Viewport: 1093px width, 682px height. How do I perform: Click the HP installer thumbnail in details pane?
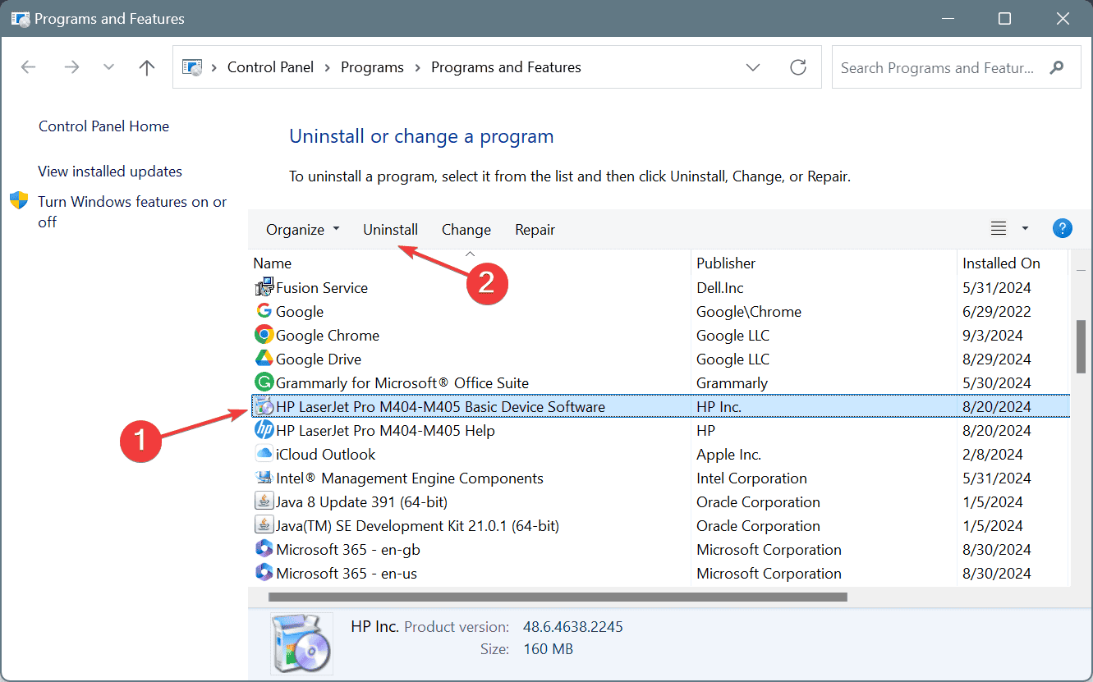pyautogui.click(x=301, y=643)
